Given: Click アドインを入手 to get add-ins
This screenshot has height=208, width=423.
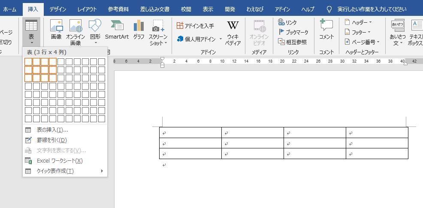Looking at the screenshot, I should (195, 26).
